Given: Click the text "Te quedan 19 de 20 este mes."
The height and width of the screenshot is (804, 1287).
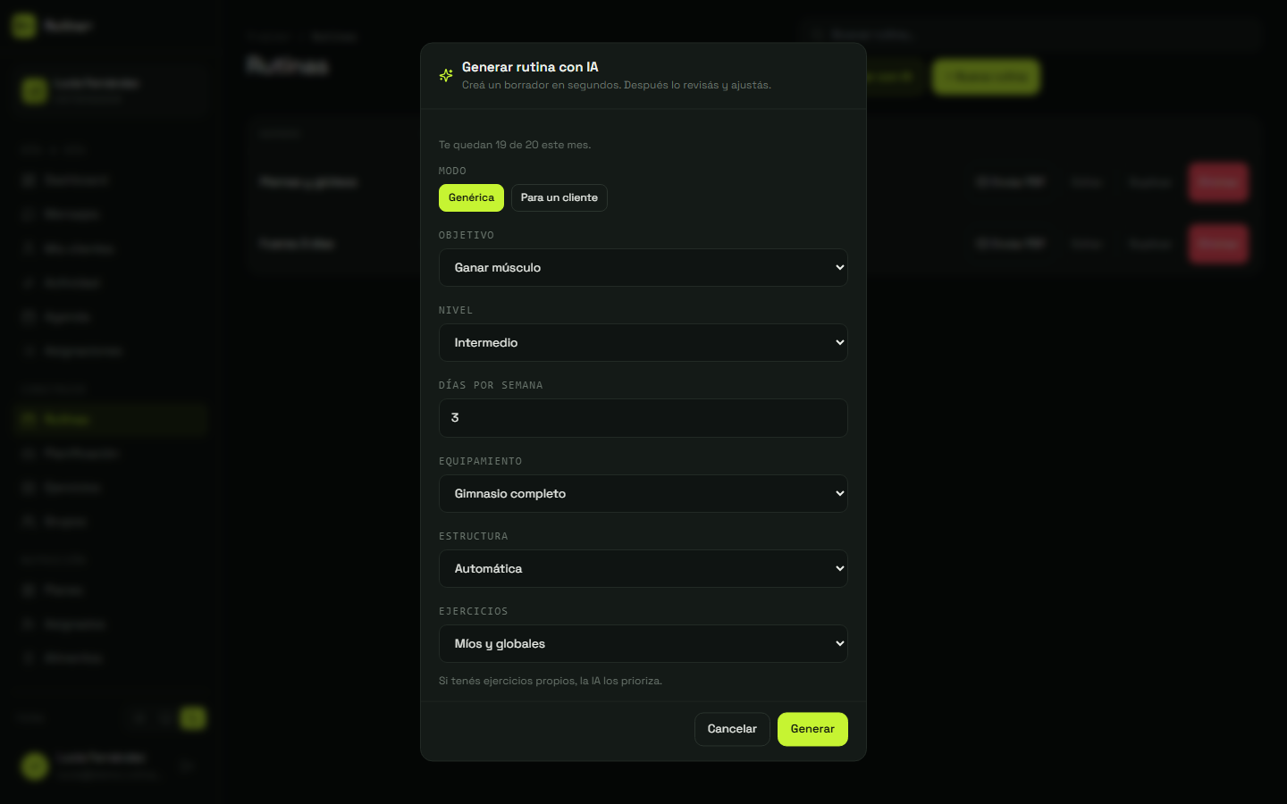Looking at the screenshot, I should coord(515,145).
